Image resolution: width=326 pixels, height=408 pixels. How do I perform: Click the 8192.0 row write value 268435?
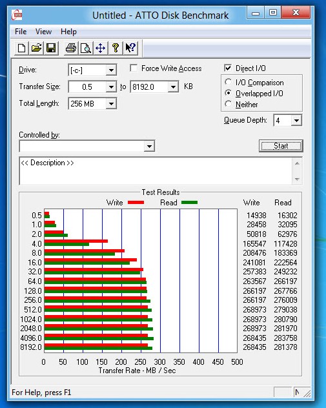[x=254, y=347]
